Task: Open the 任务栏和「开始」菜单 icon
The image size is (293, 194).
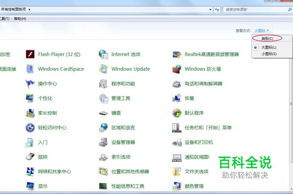Action: click(x=177, y=127)
